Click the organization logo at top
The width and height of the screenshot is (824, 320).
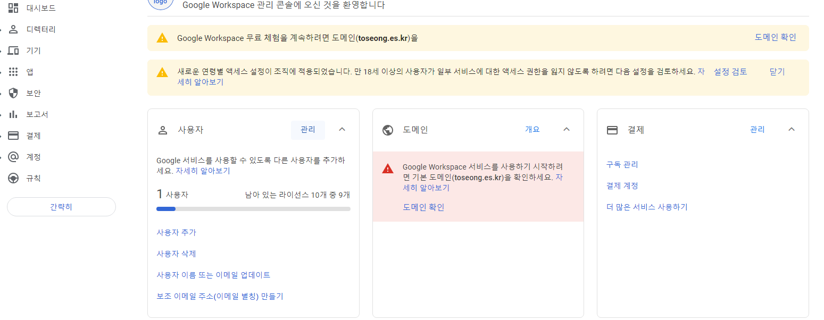click(160, 3)
